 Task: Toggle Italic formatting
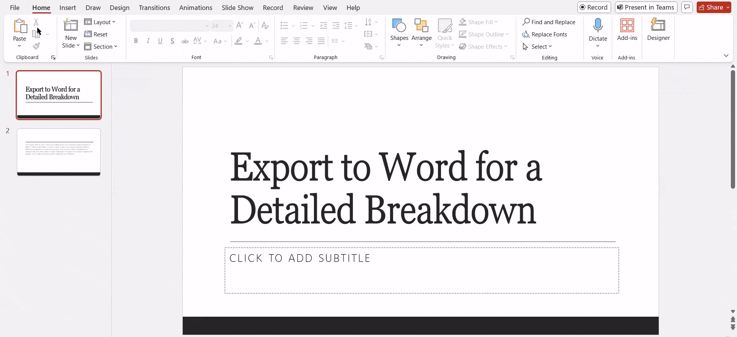tap(148, 41)
